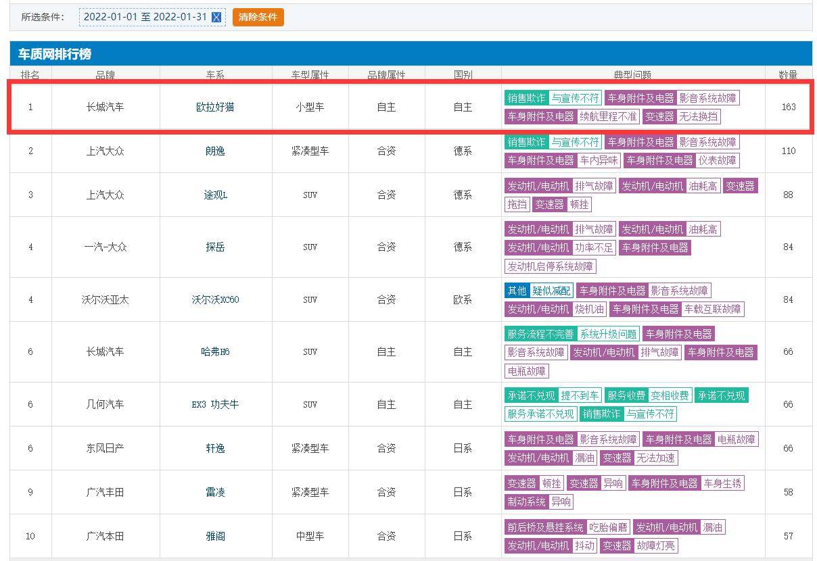Click the orange 清除条件 button

tap(258, 17)
